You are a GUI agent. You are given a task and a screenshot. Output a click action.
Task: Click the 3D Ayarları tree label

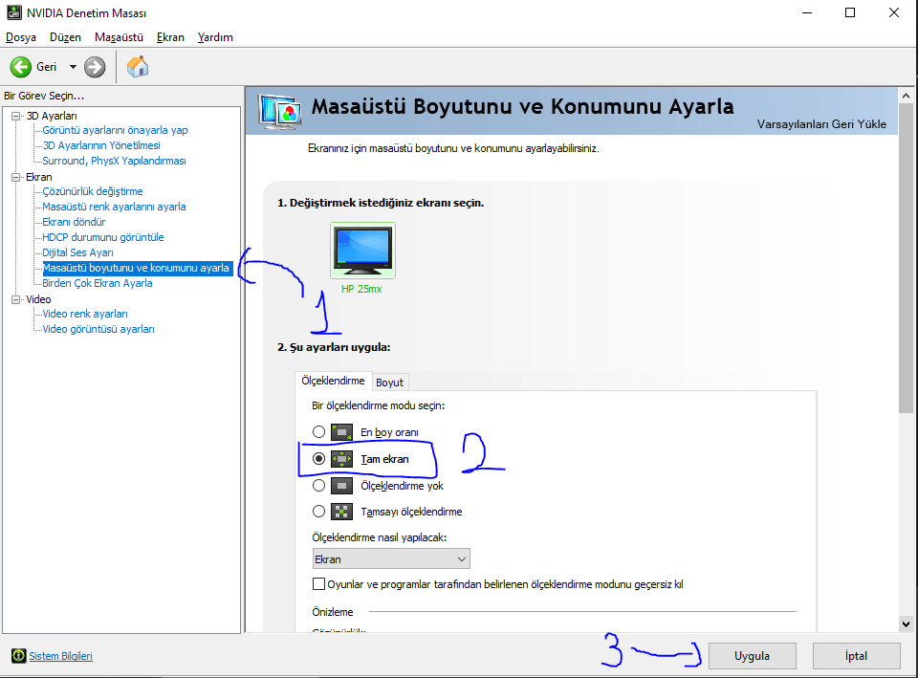(52, 116)
